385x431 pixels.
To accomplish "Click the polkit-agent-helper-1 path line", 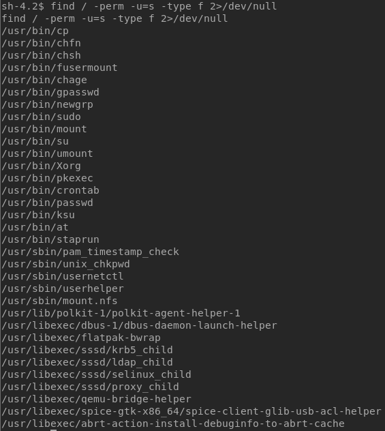I will click(121, 313).
